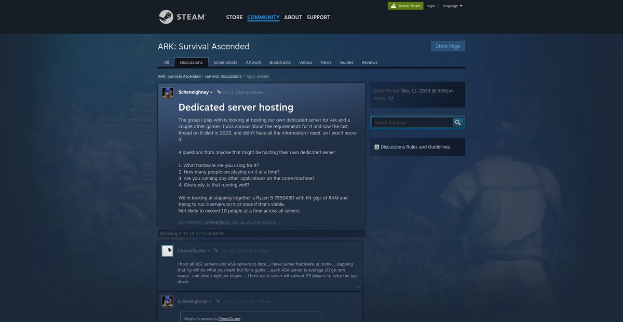Click the download icon in Install Steam

point(394,6)
